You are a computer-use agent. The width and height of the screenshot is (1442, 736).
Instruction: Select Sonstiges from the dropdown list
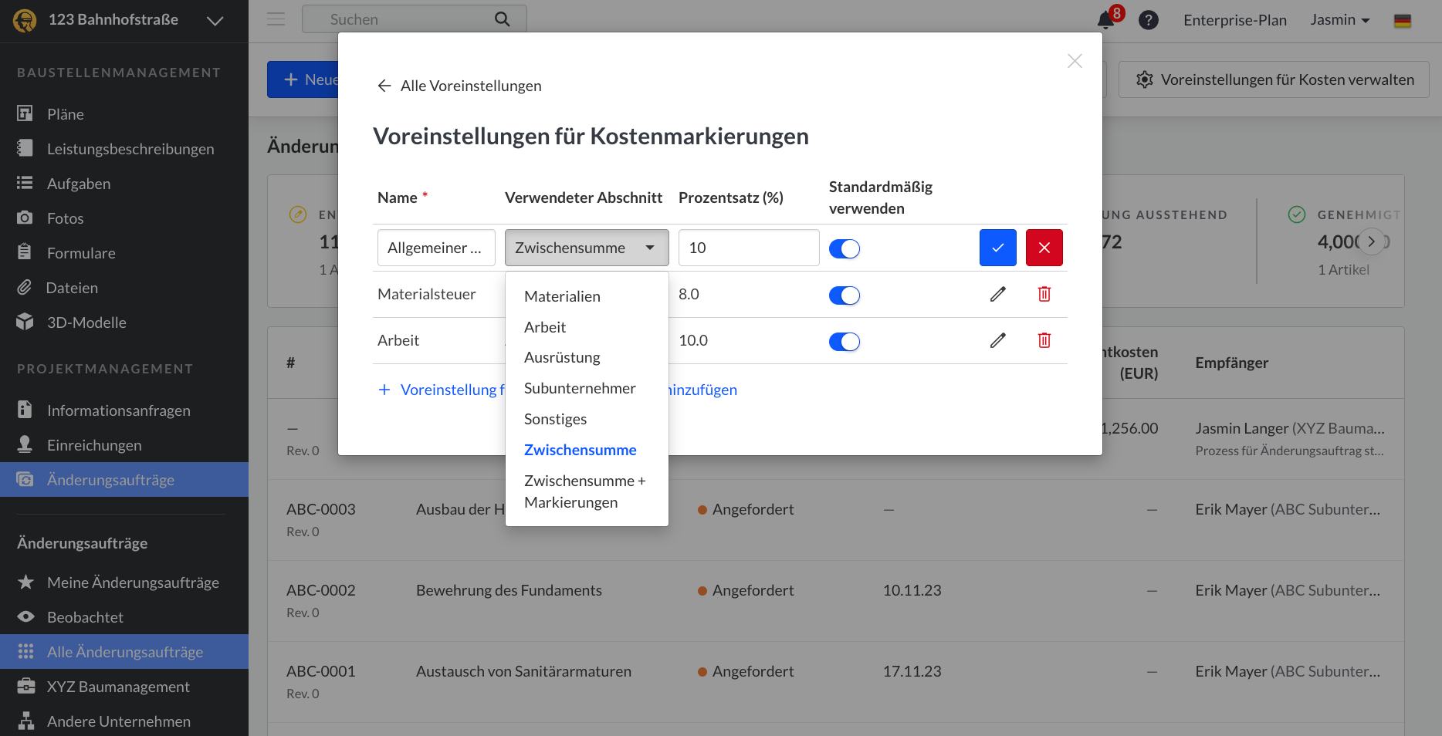(587, 419)
